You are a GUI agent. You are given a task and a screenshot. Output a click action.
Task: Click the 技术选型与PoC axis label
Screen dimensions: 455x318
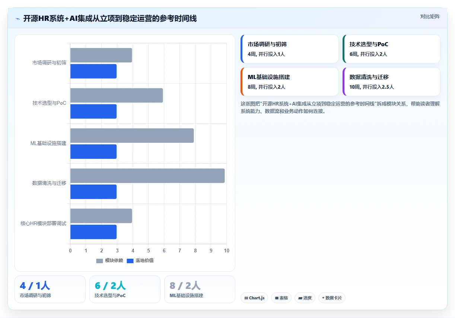coord(49,103)
